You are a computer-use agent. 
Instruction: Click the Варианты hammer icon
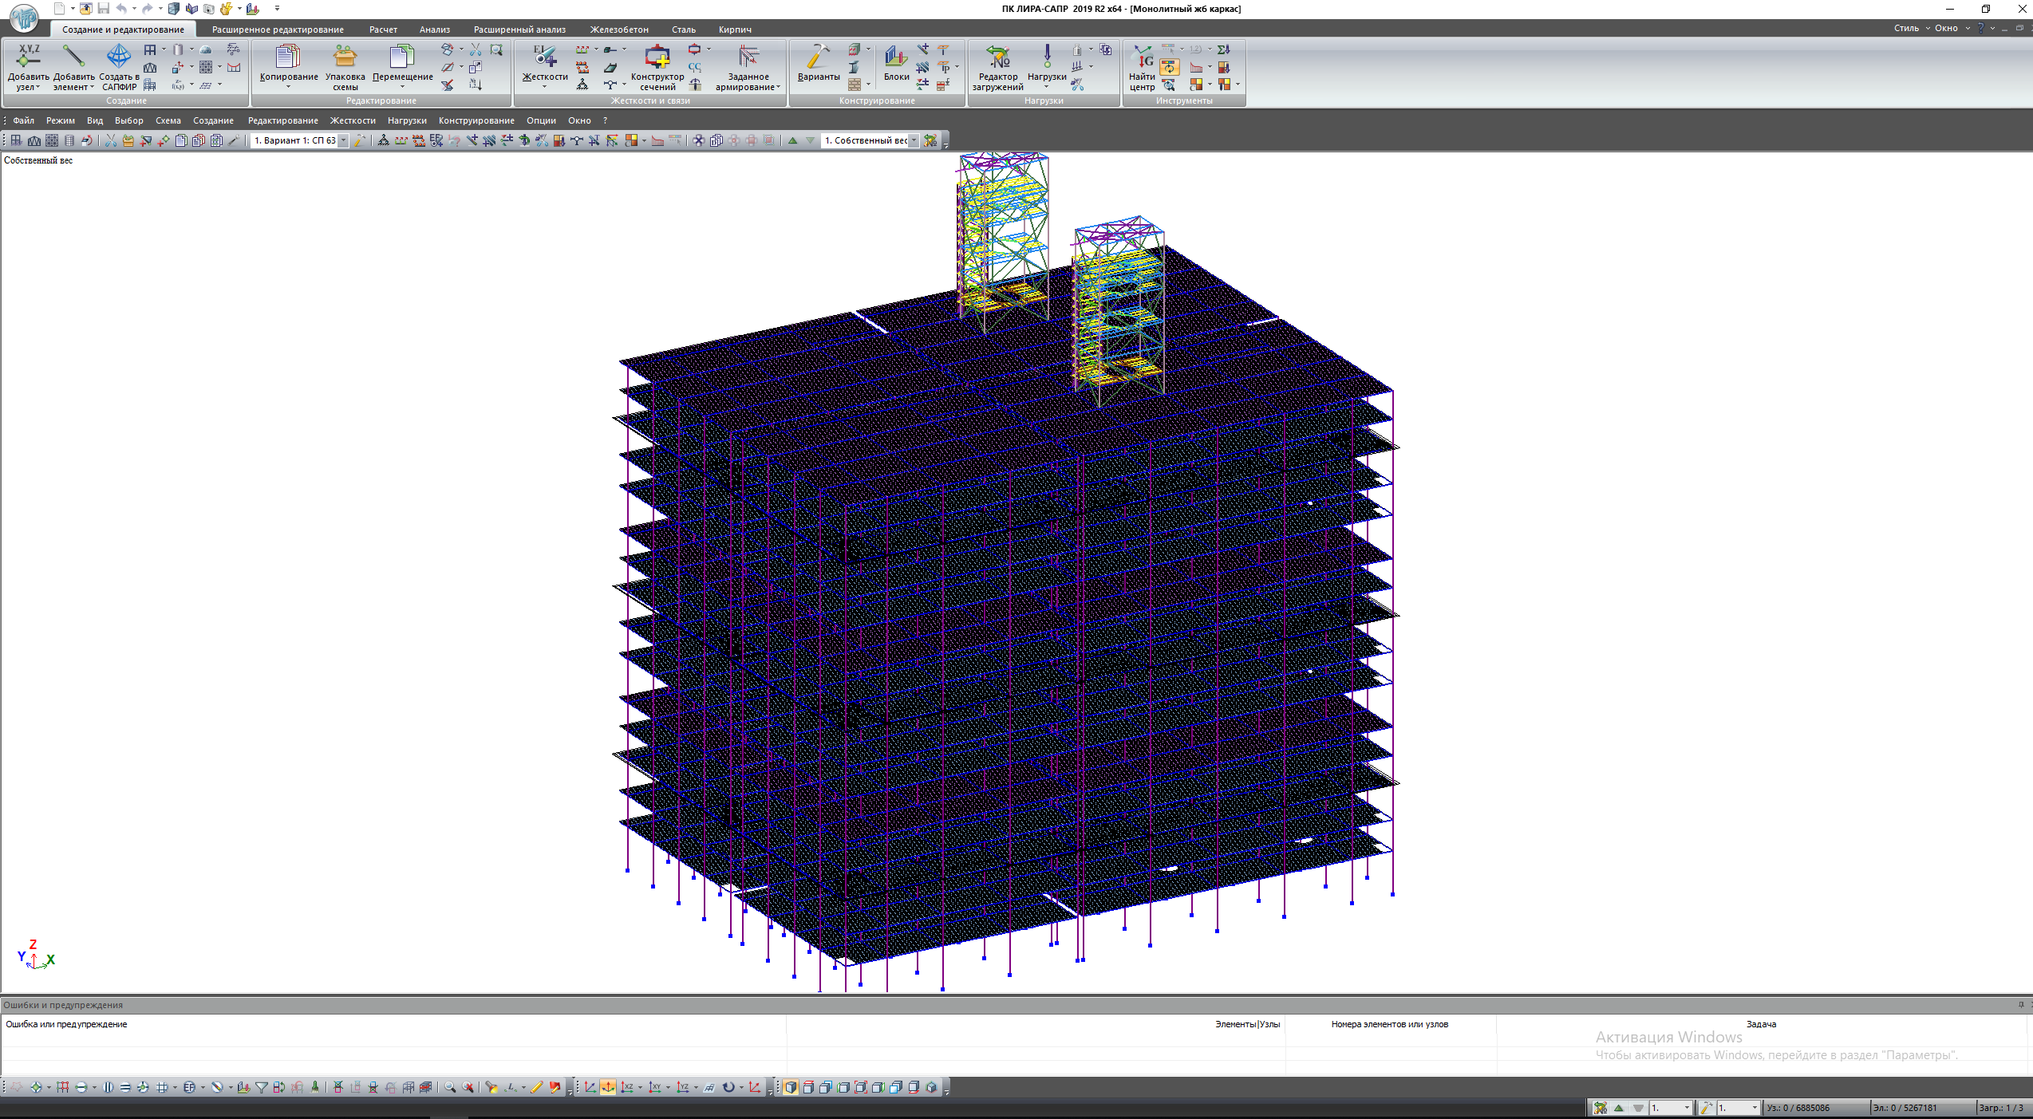coord(818,57)
